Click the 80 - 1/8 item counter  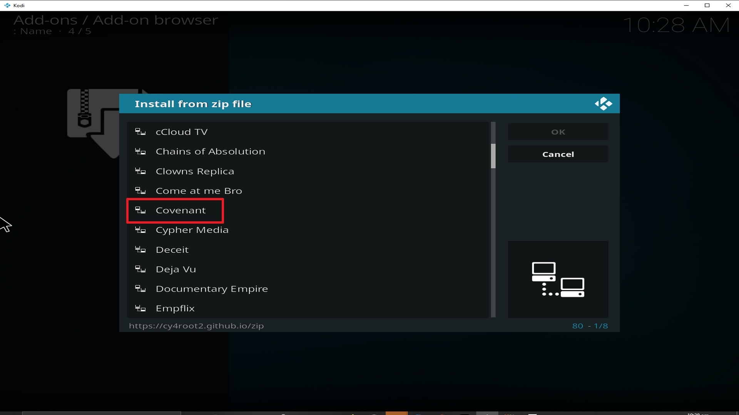click(x=590, y=326)
